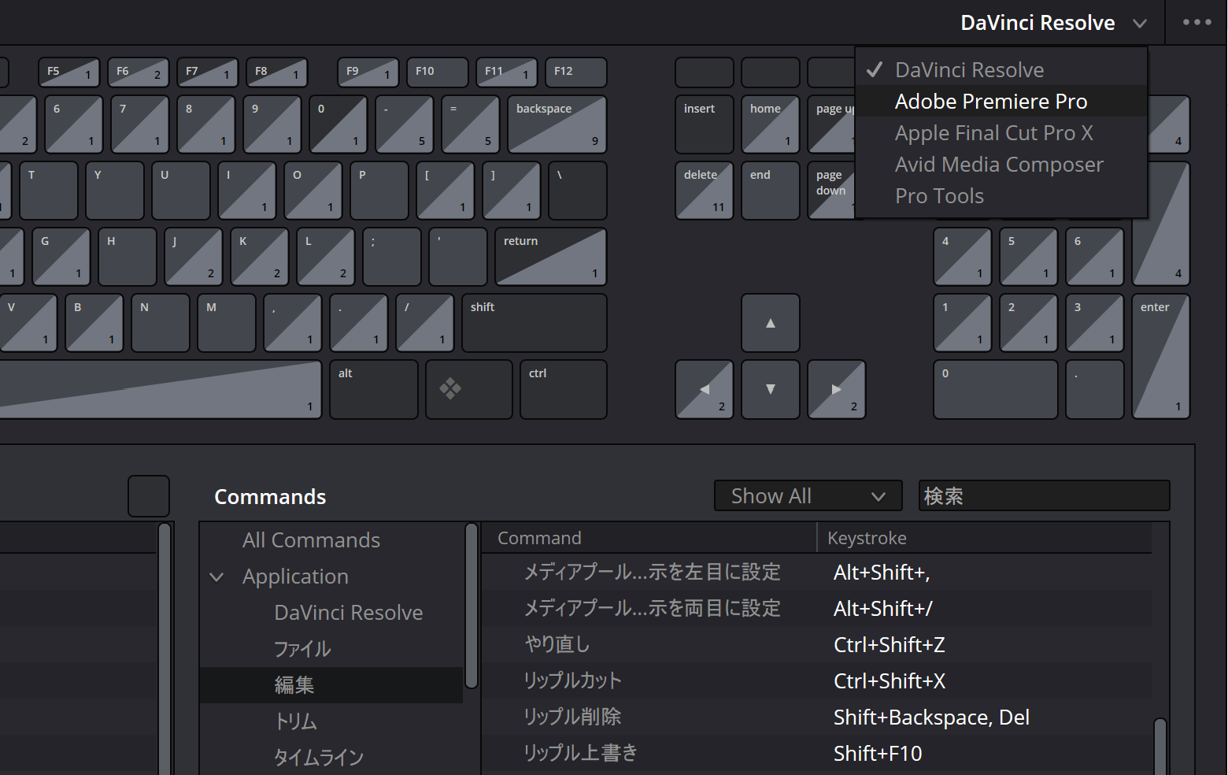Viewport: 1228px width, 775px height.
Task: Click the command search field
Action: pyautogui.click(x=1044, y=496)
